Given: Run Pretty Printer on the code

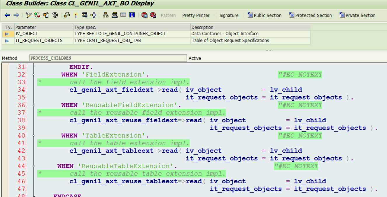Looking at the screenshot, I should [196, 15].
